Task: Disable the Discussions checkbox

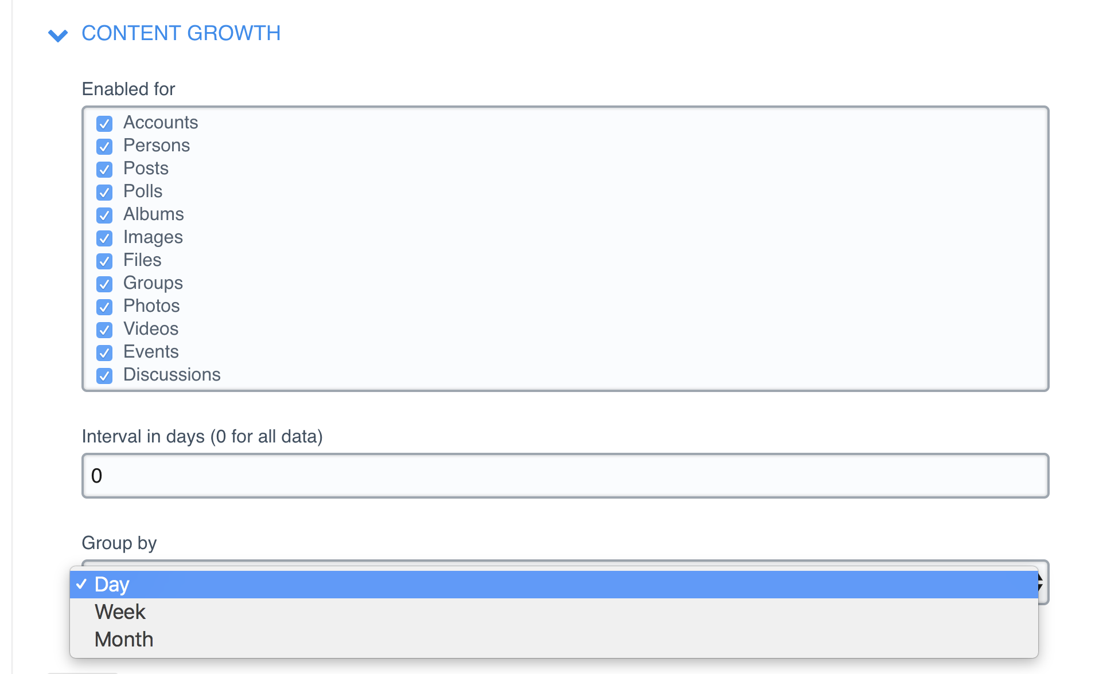Action: point(104,375)
